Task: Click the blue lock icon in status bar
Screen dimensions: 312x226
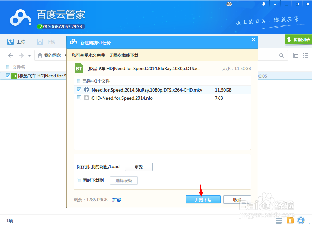Action: (301, 220)
